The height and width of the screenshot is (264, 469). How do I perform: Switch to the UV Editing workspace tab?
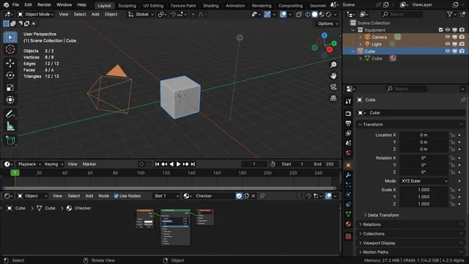tap(153, 5)
